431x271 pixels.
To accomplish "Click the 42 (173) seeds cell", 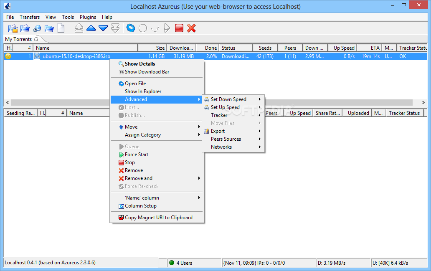I will pyautogui.click(x=265, y=56).
